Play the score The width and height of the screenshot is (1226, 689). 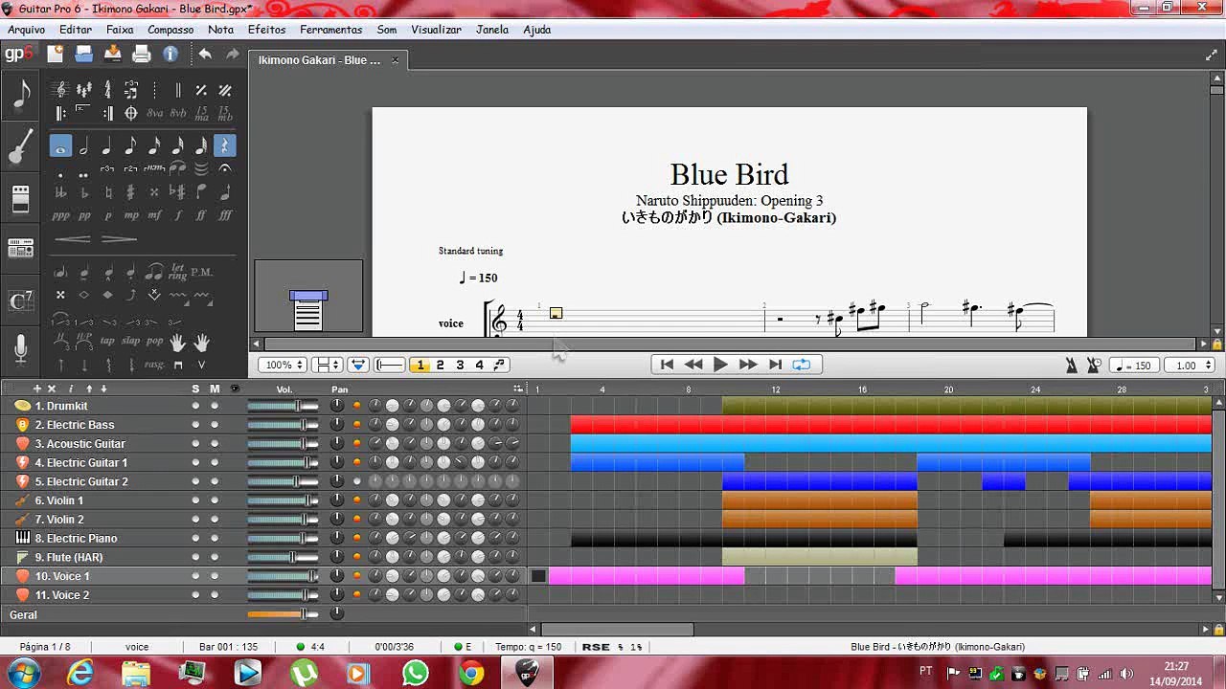[720, 365]
